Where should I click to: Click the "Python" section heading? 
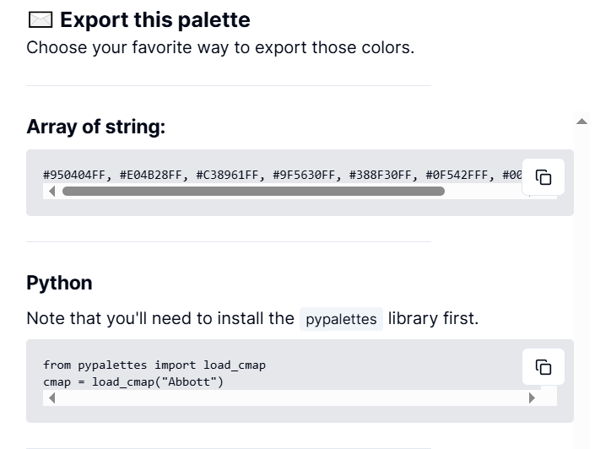[x=59, y=282]
